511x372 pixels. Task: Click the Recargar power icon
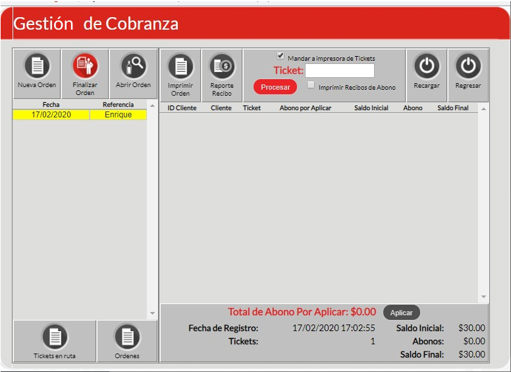(427, 66)
